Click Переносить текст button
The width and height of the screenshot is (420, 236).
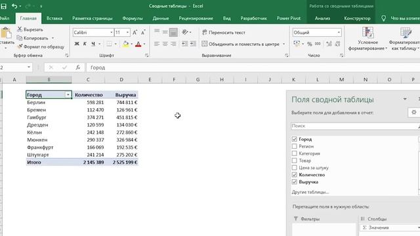point(224,32)
